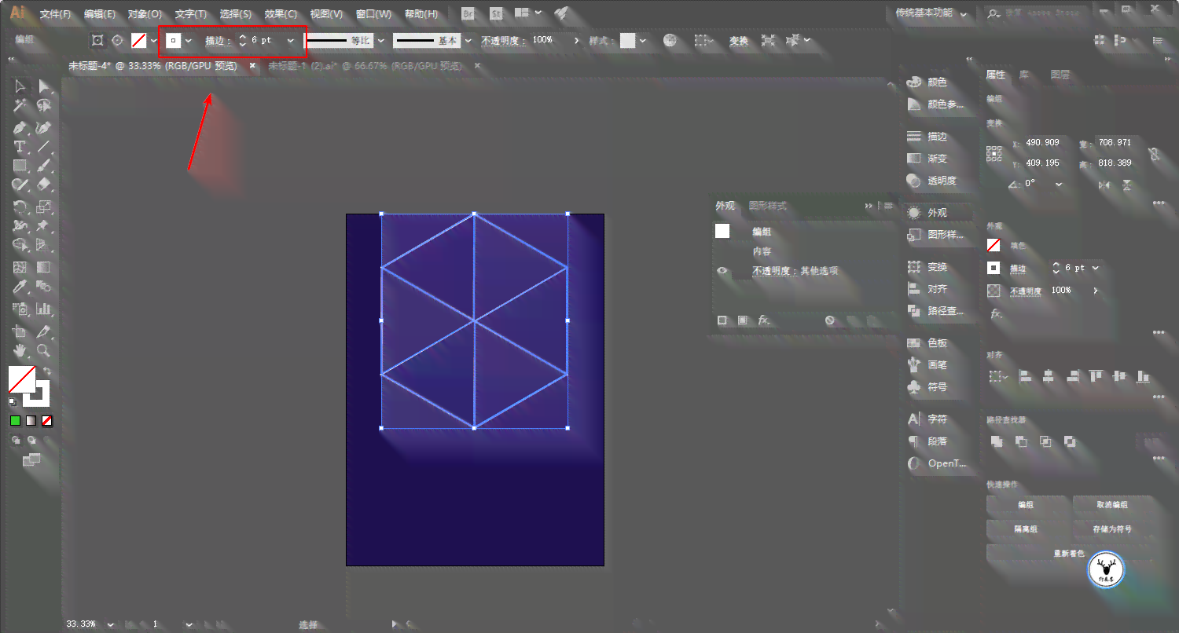The height and width of the screenshot is (633, 1179).
Task: Click the 取消编组 button
Action: point(1111,505)
